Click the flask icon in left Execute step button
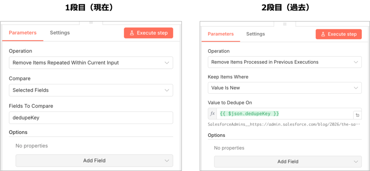Screen dimensions: 370x171 132,33
